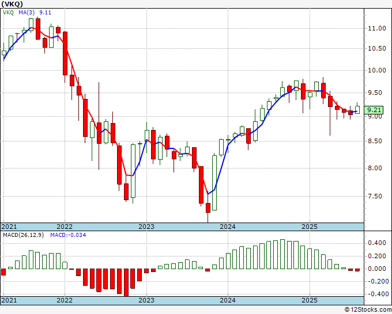Click the latest green candlestick near 9.21
Viewport: 392px width, 314px height.
pos(357,110)
